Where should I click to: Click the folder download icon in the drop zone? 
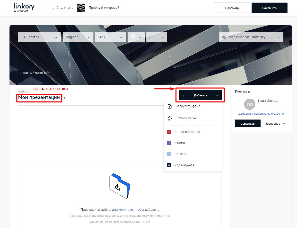[119, 186]
